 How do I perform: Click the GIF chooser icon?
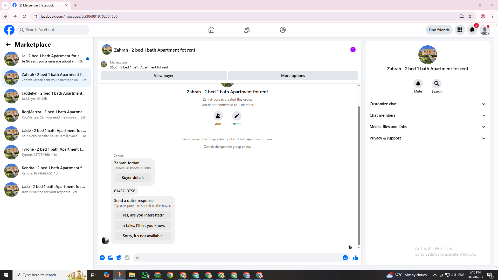pos(127,258)
